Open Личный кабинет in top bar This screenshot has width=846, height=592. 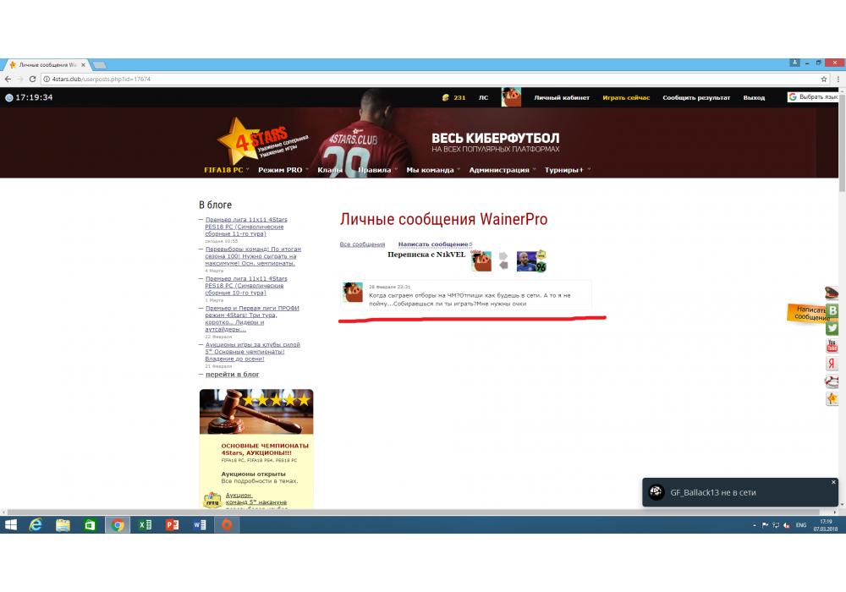click(561, 97)
